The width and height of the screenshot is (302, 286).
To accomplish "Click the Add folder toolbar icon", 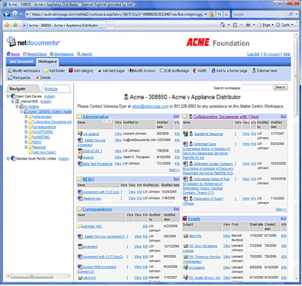I will 46,70.
